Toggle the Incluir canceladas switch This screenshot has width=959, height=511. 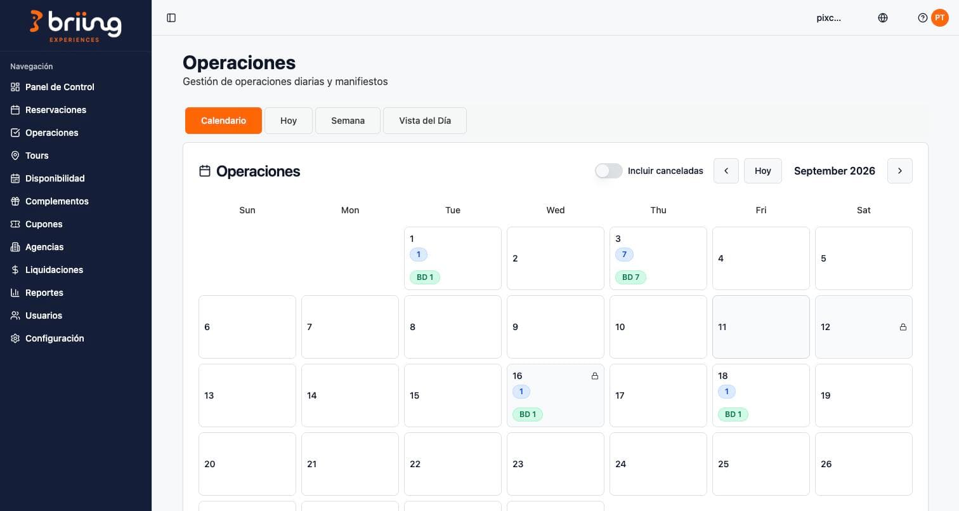608,171
